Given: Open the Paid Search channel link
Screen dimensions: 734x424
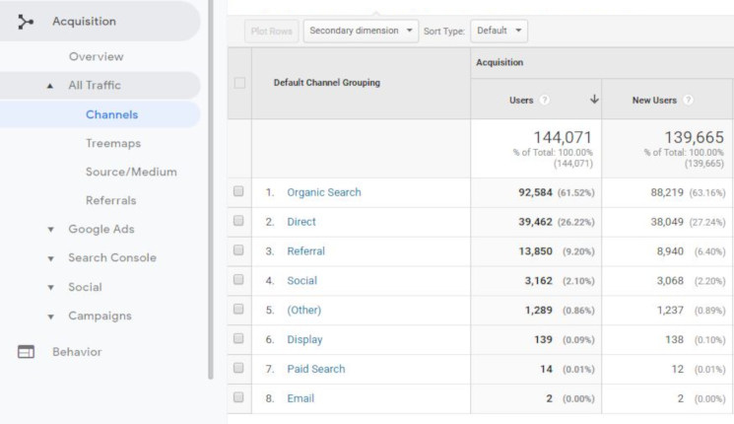Looking at the screenshot, I should [x=315, y=369].
